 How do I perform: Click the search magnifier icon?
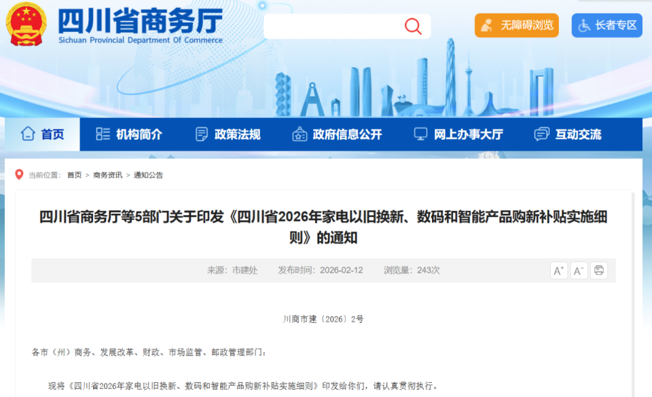[x=412, y=26]
